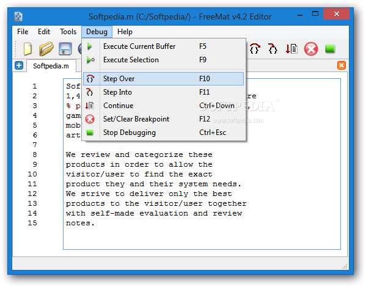Click icon beside Step Into menu entry
Screen dimensions: 366x287
pos(90,92)
